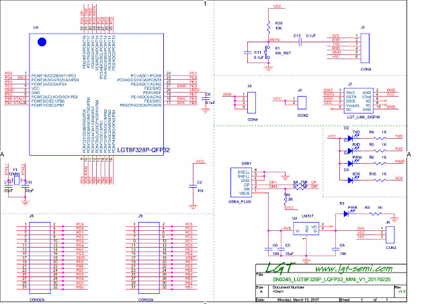This screenshot has height=304, width=430.
Task: Click the K1 SW_RST reset switch symbol
Action: [x=267, y=52]
